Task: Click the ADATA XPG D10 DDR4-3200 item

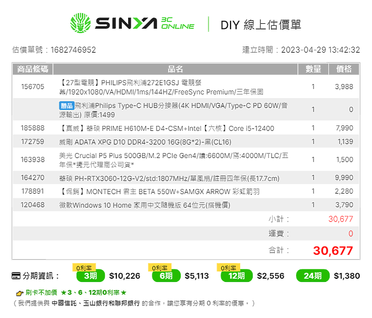Action: pyautogui.click(x=145, y=142)
